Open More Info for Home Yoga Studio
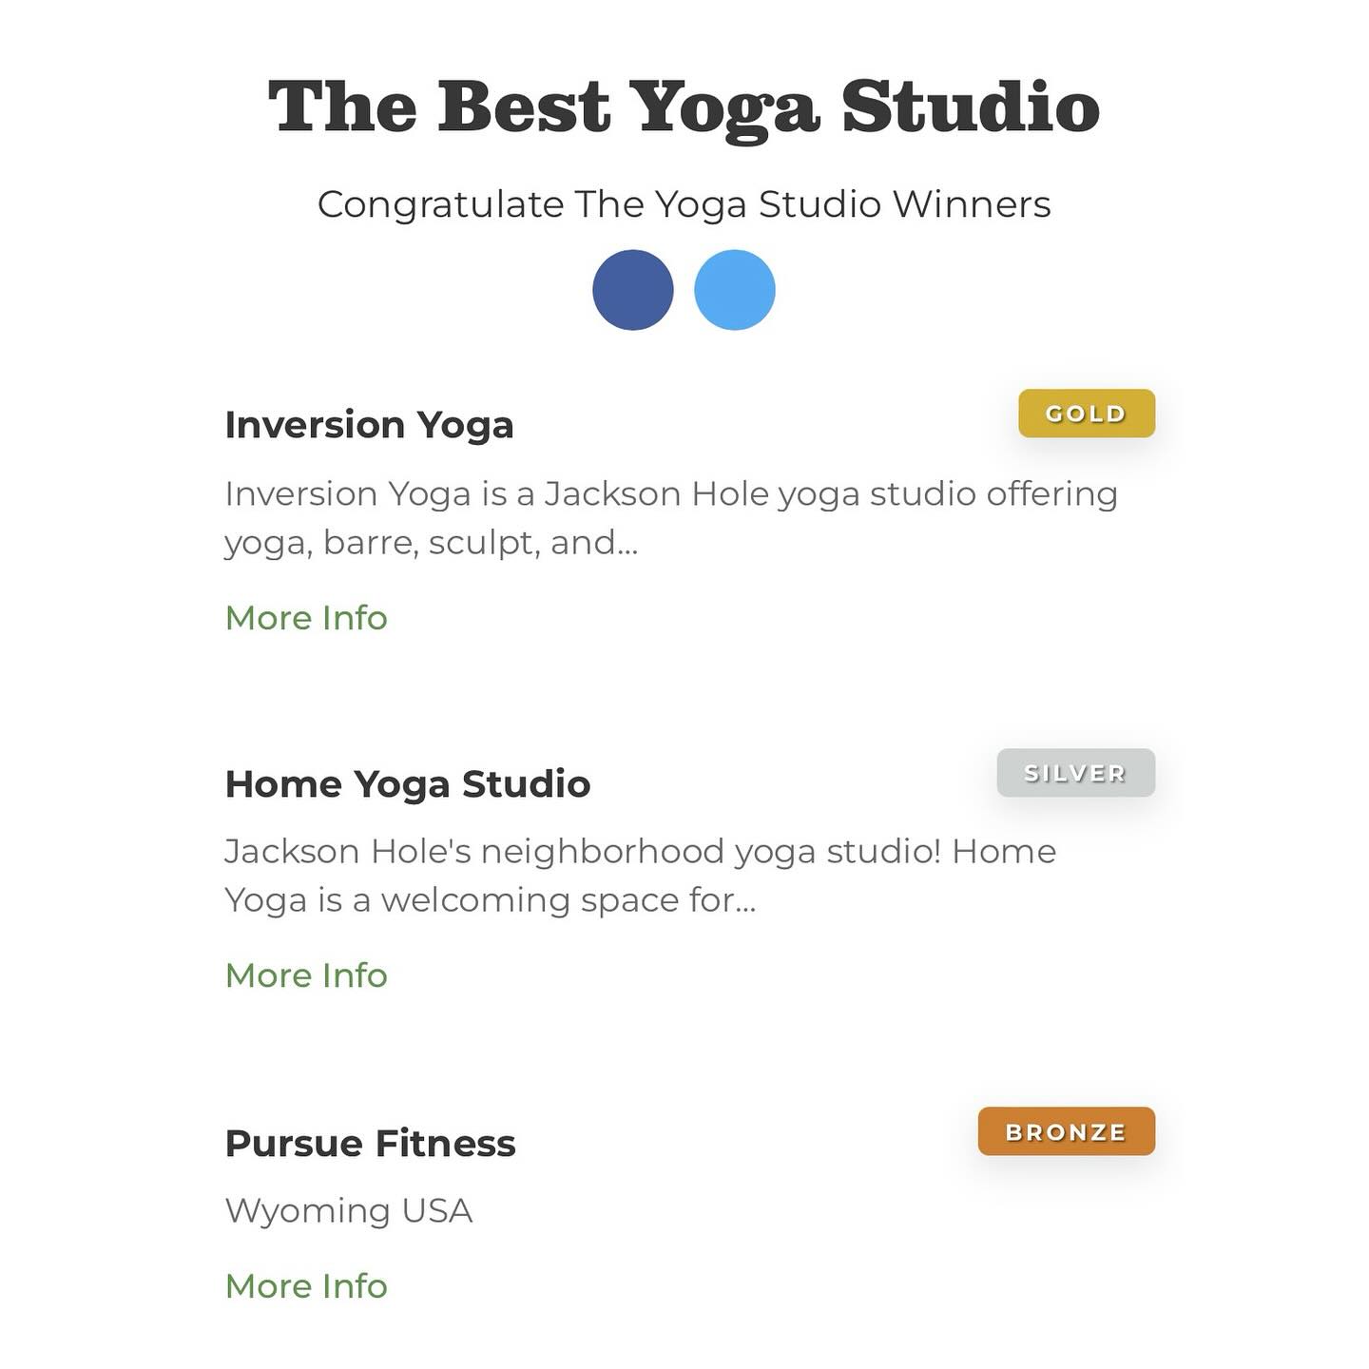Screen dimensions: 1369x1369 click(x=306, y=975)
